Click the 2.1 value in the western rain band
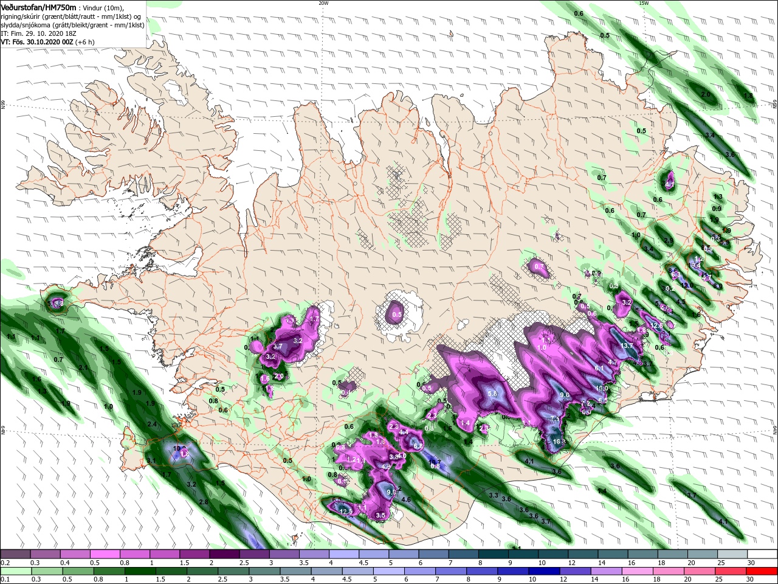 click(83, 367)
